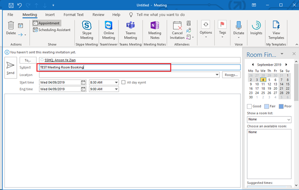Click View Templates

276,30
